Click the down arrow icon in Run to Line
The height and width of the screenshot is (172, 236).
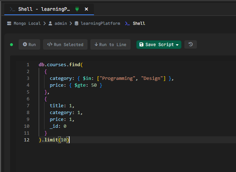point(96,44)
